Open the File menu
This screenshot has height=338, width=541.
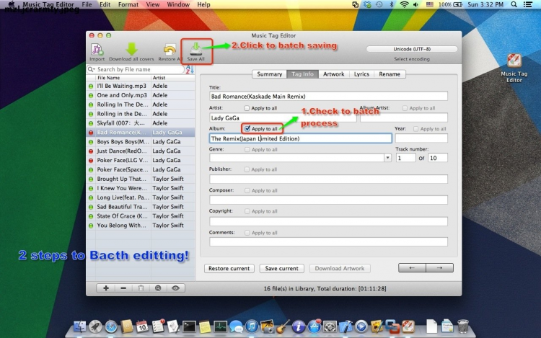(x=87, y=4)
